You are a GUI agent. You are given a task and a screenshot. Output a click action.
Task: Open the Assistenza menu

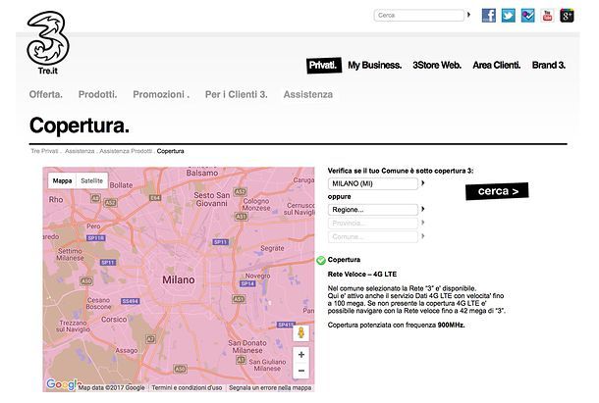click(x=308, y=94)
